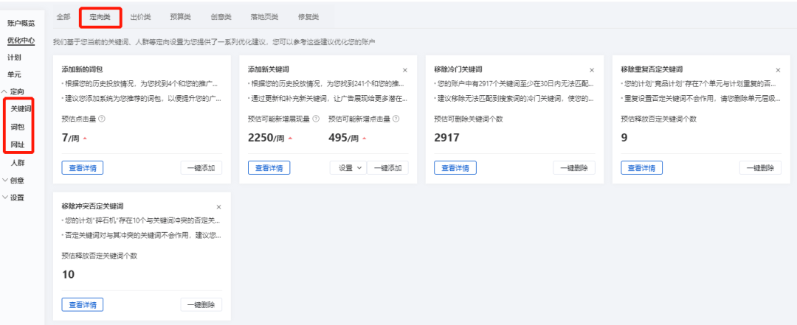Expand the 设置 section in sidebar
Image resolution: width=797 pixels, height=325 pixels.
14,198
